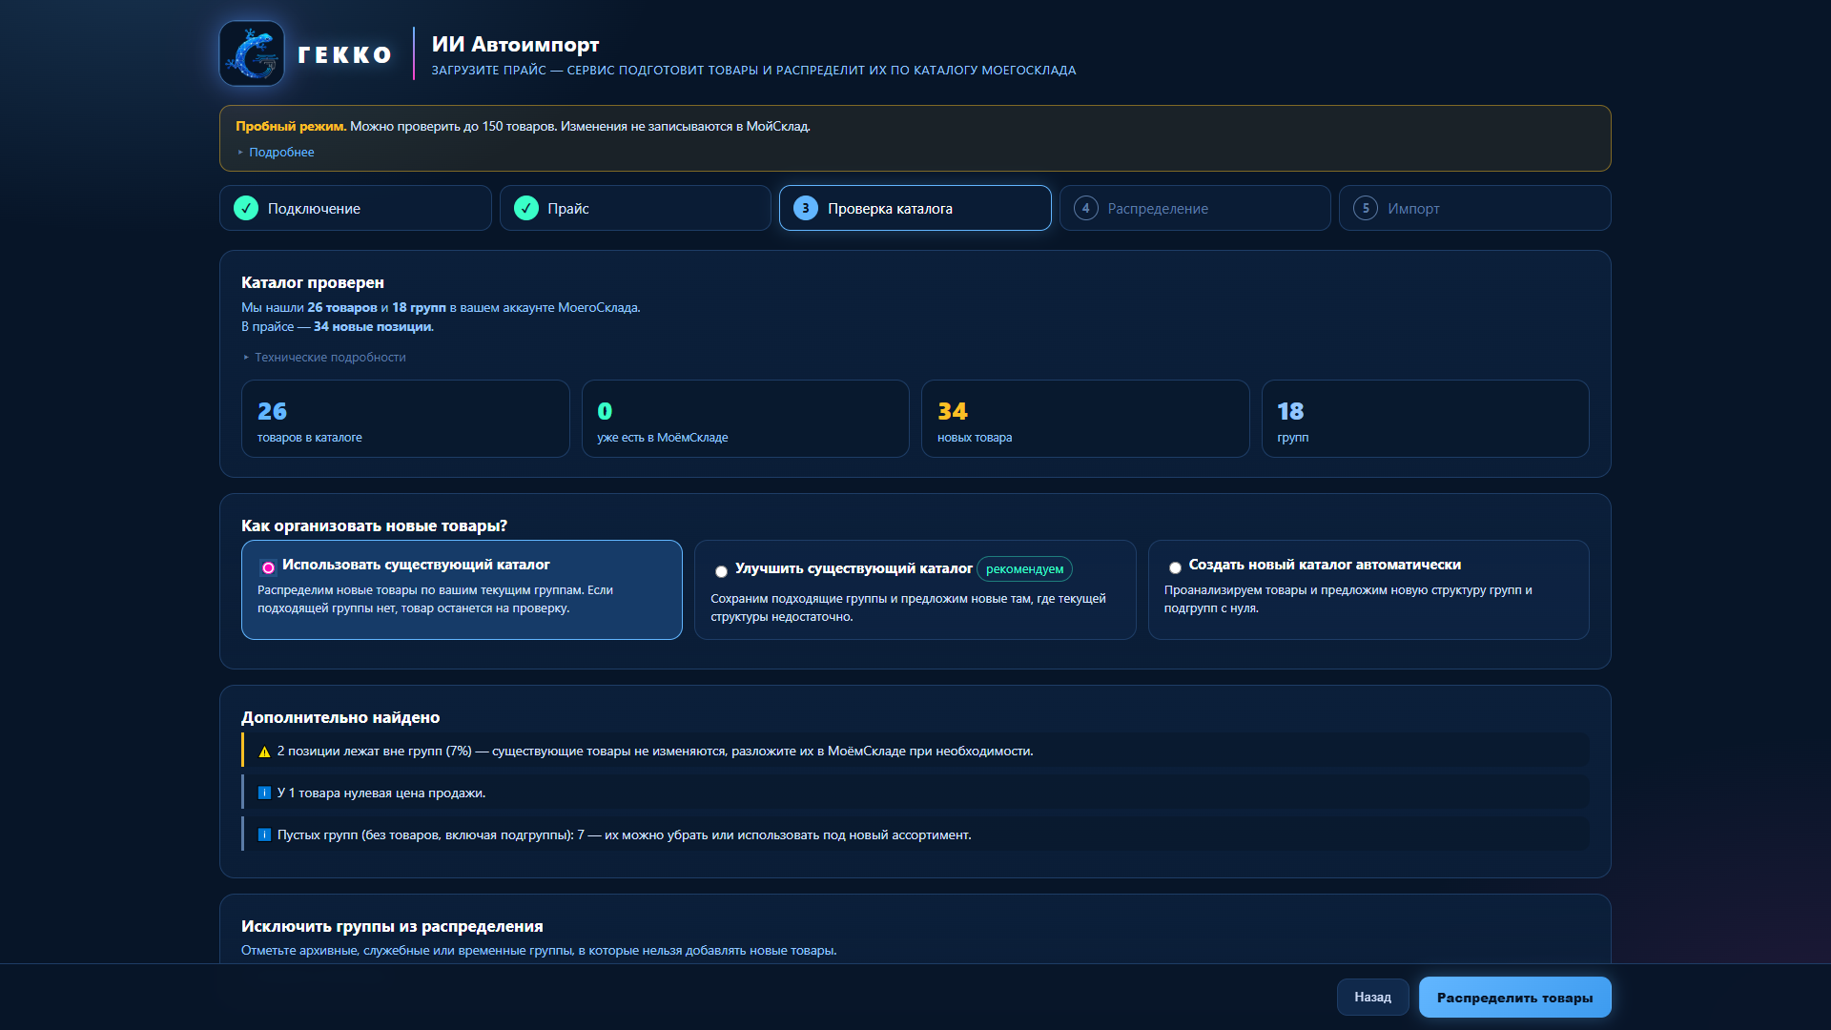Open the Проверка каталога step tab
1831x1030 pixels.
point(915,208)
